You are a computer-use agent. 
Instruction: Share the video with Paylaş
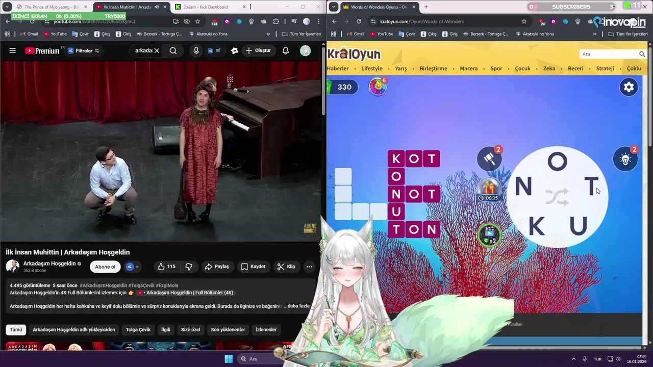point(217,267)
